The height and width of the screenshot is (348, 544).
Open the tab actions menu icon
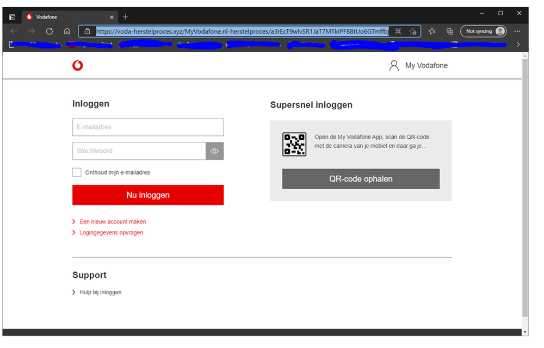(12, 17)
